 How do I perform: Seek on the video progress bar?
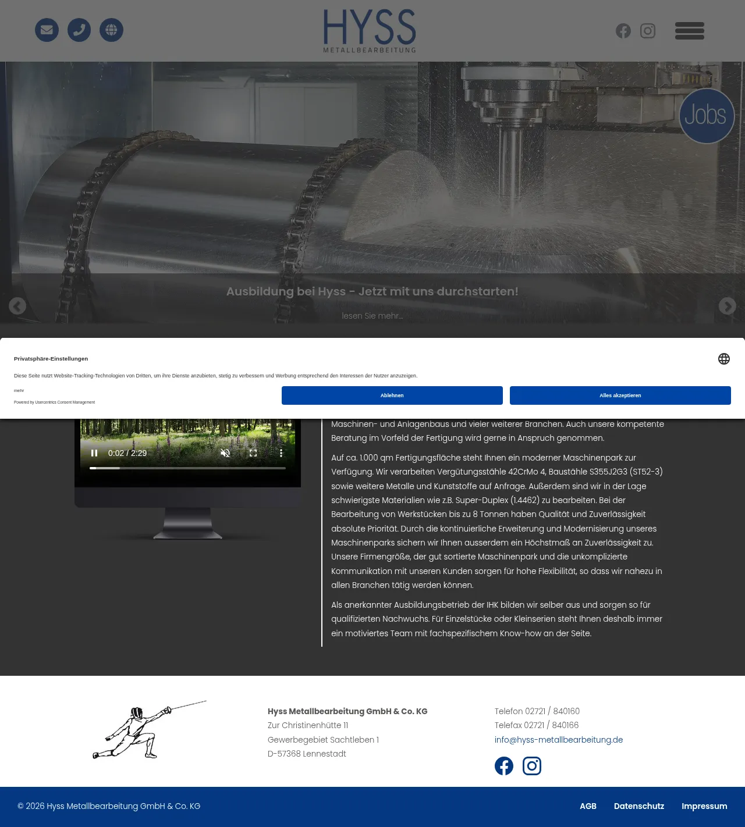tap(187, 468)
